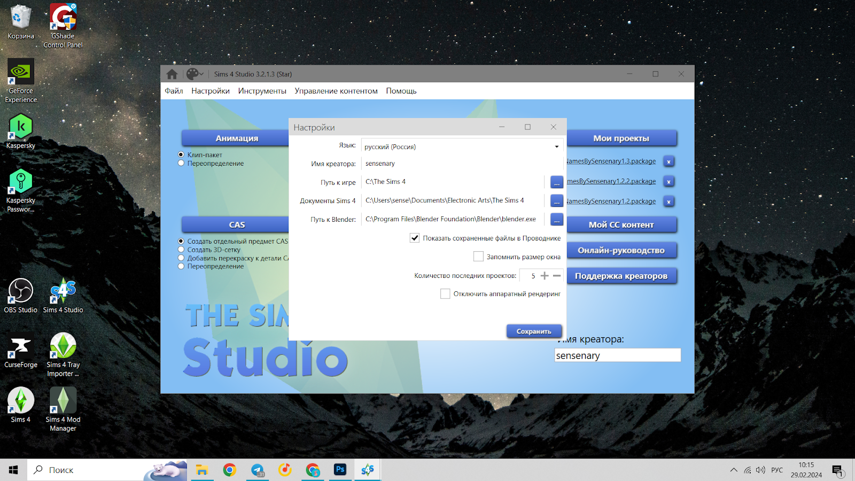This screenshot has height=481, width=855.
Task: Click the Мой СС контент button
Action: 621,224
